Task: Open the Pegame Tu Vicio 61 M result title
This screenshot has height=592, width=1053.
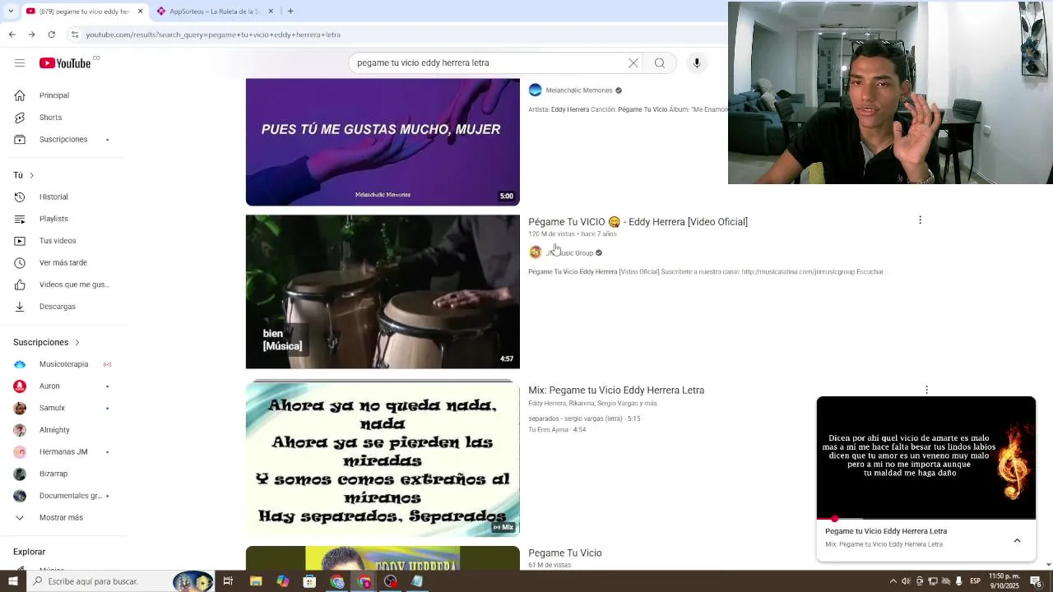Action: (x=565, y=553)
